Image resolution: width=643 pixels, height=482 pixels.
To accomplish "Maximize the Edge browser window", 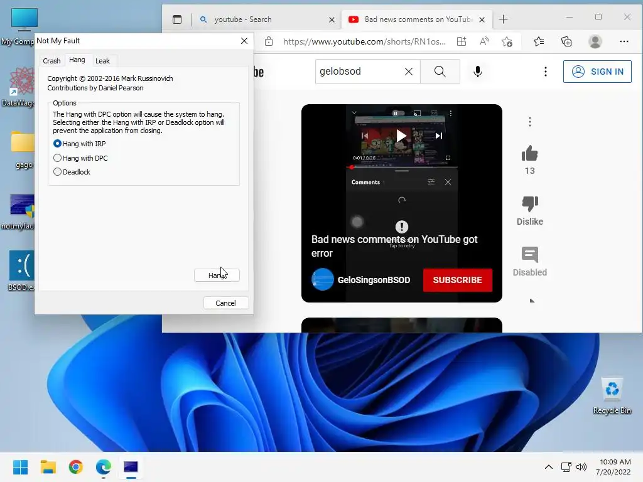I will 598,17.
